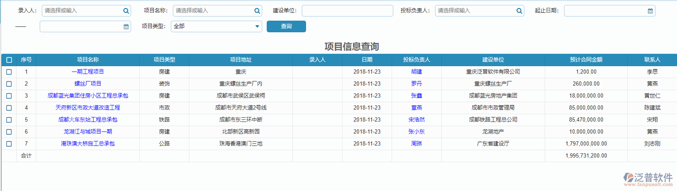Viewport: 677px width, 191px height.
Task: Open bid manager 宋浩然 link
Action: pyautogui.click(x=416, y=120)
